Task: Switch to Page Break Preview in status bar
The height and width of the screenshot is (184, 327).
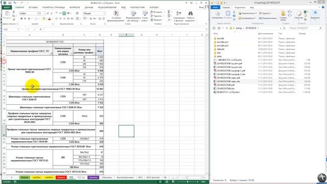Action: 173,182
